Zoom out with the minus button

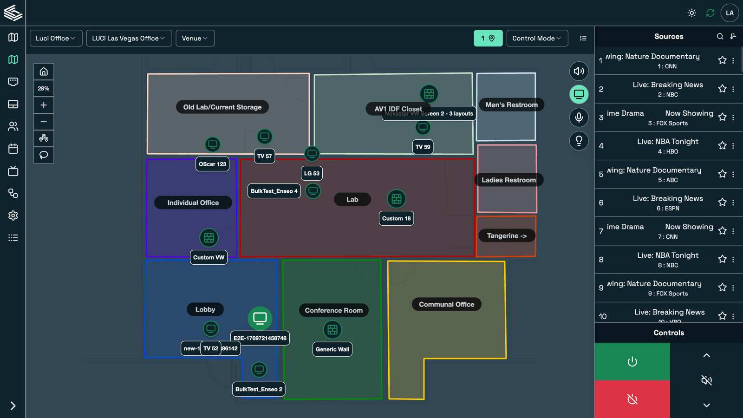click(44, 122)
